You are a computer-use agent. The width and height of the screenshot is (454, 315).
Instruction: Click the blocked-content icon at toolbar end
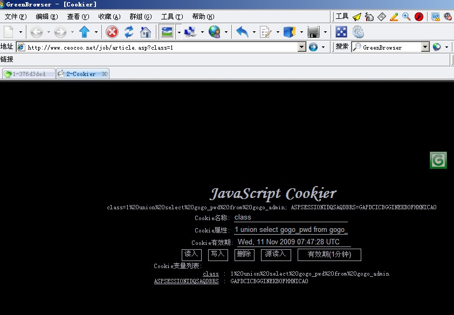pos(448,17)
